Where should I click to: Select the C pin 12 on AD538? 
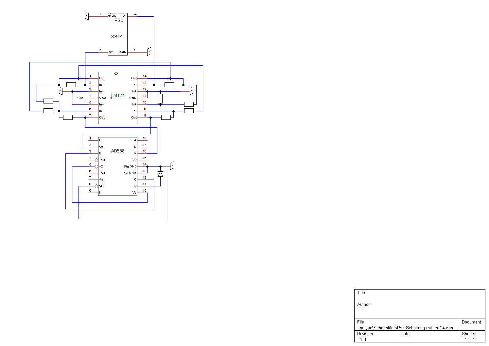click(x=135, y=180)
